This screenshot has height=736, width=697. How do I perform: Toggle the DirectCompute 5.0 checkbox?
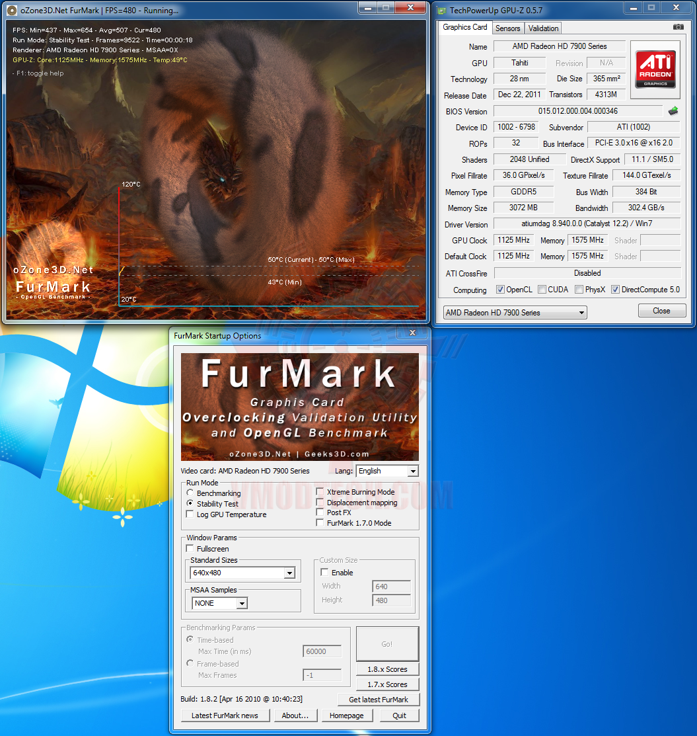[615, 290]
